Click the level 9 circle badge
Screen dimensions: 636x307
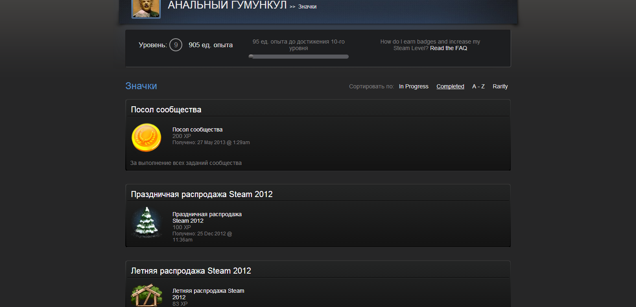(176, 45)
